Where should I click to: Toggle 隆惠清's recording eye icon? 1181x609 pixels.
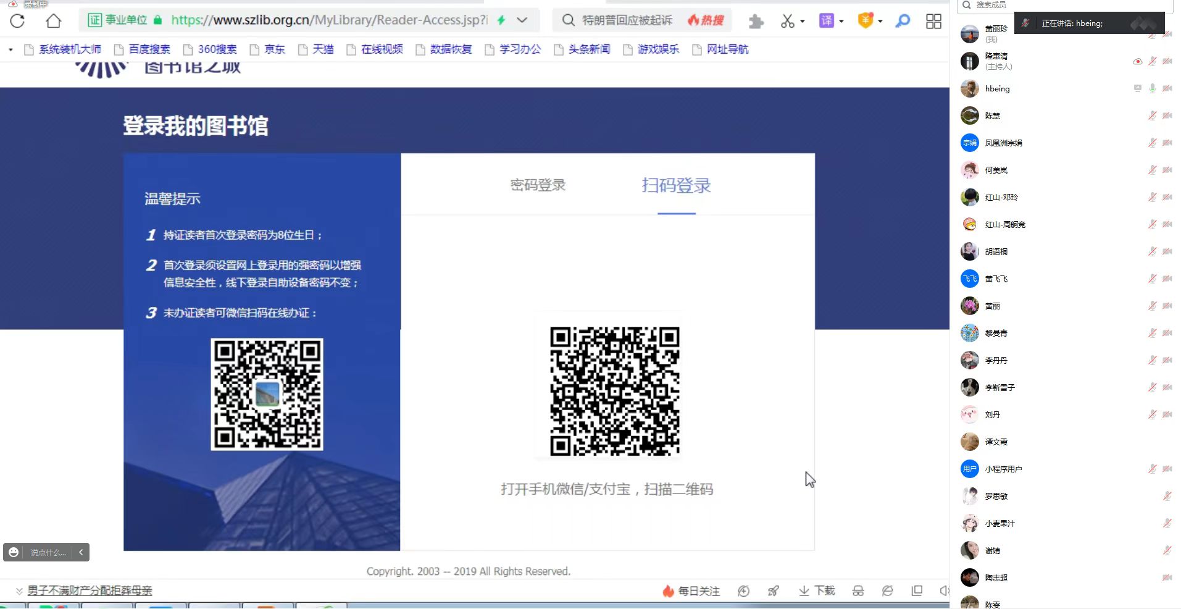point(1137,61)
